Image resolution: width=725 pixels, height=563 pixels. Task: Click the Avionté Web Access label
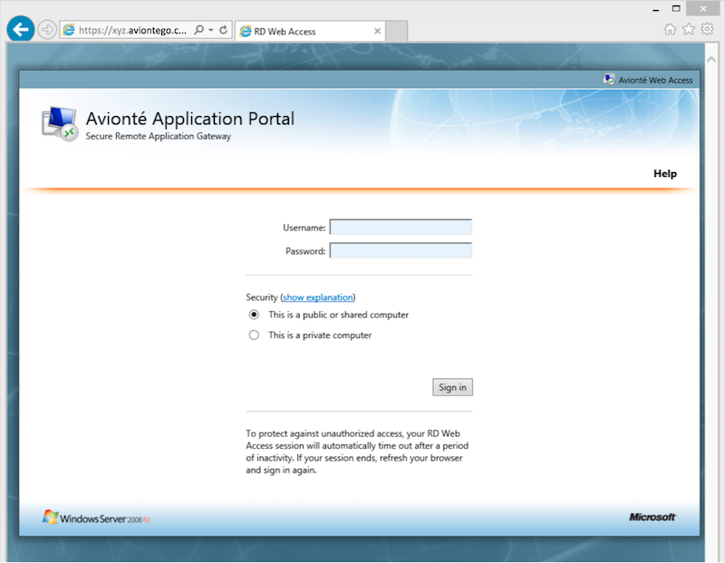[x=655, y=80]
